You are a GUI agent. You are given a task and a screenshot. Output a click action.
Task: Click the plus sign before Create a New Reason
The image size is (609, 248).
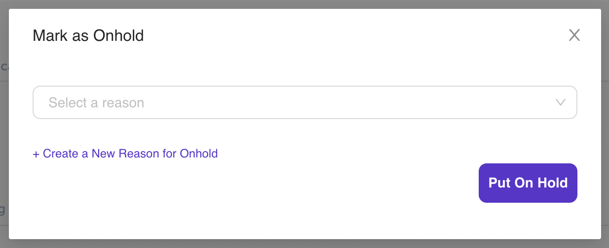click(x=36, y=154)
